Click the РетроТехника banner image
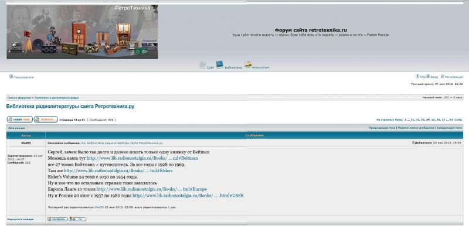Image resolution: width=469 pixels, height=226 pixels. 82,32
